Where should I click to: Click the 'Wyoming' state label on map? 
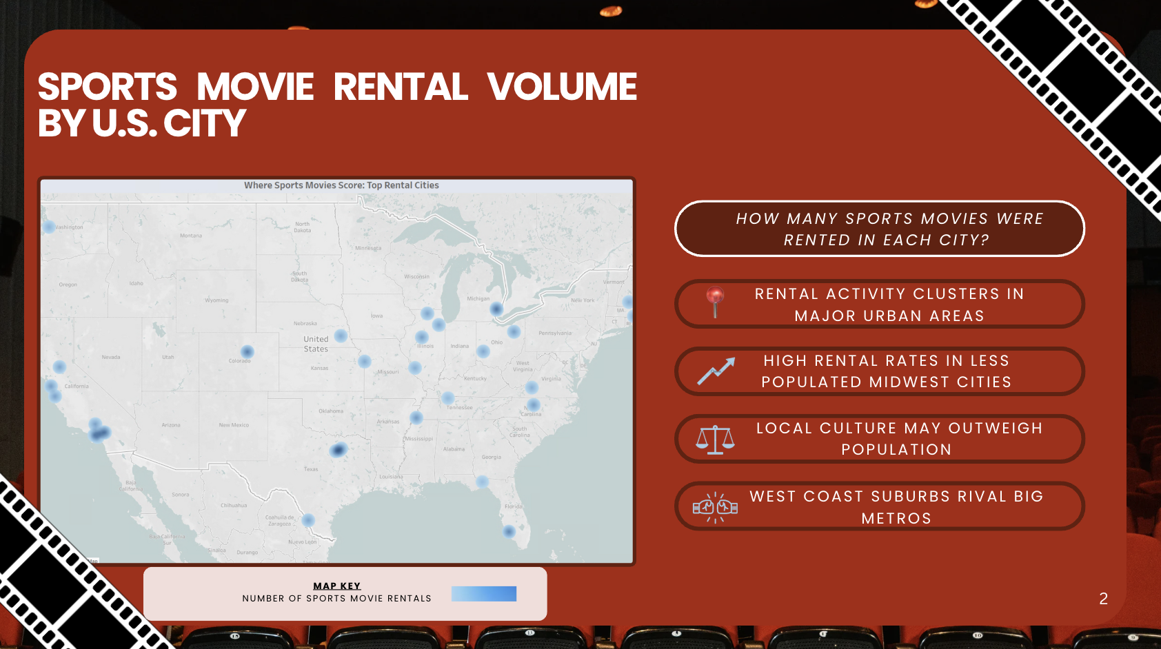(x=216, y=300)
